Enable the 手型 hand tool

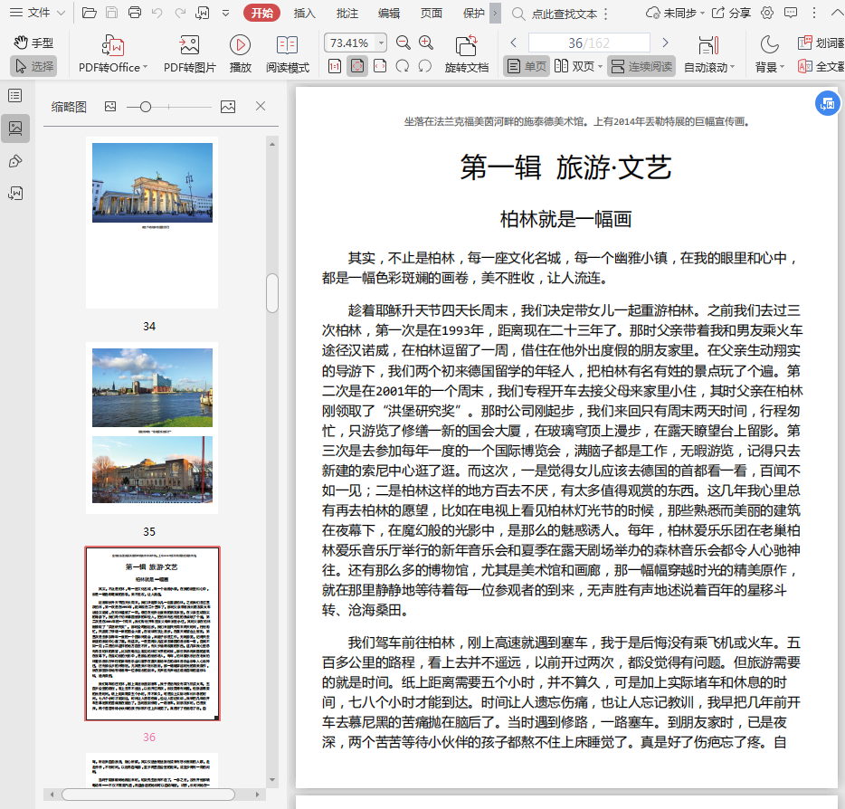coord(34,43)
